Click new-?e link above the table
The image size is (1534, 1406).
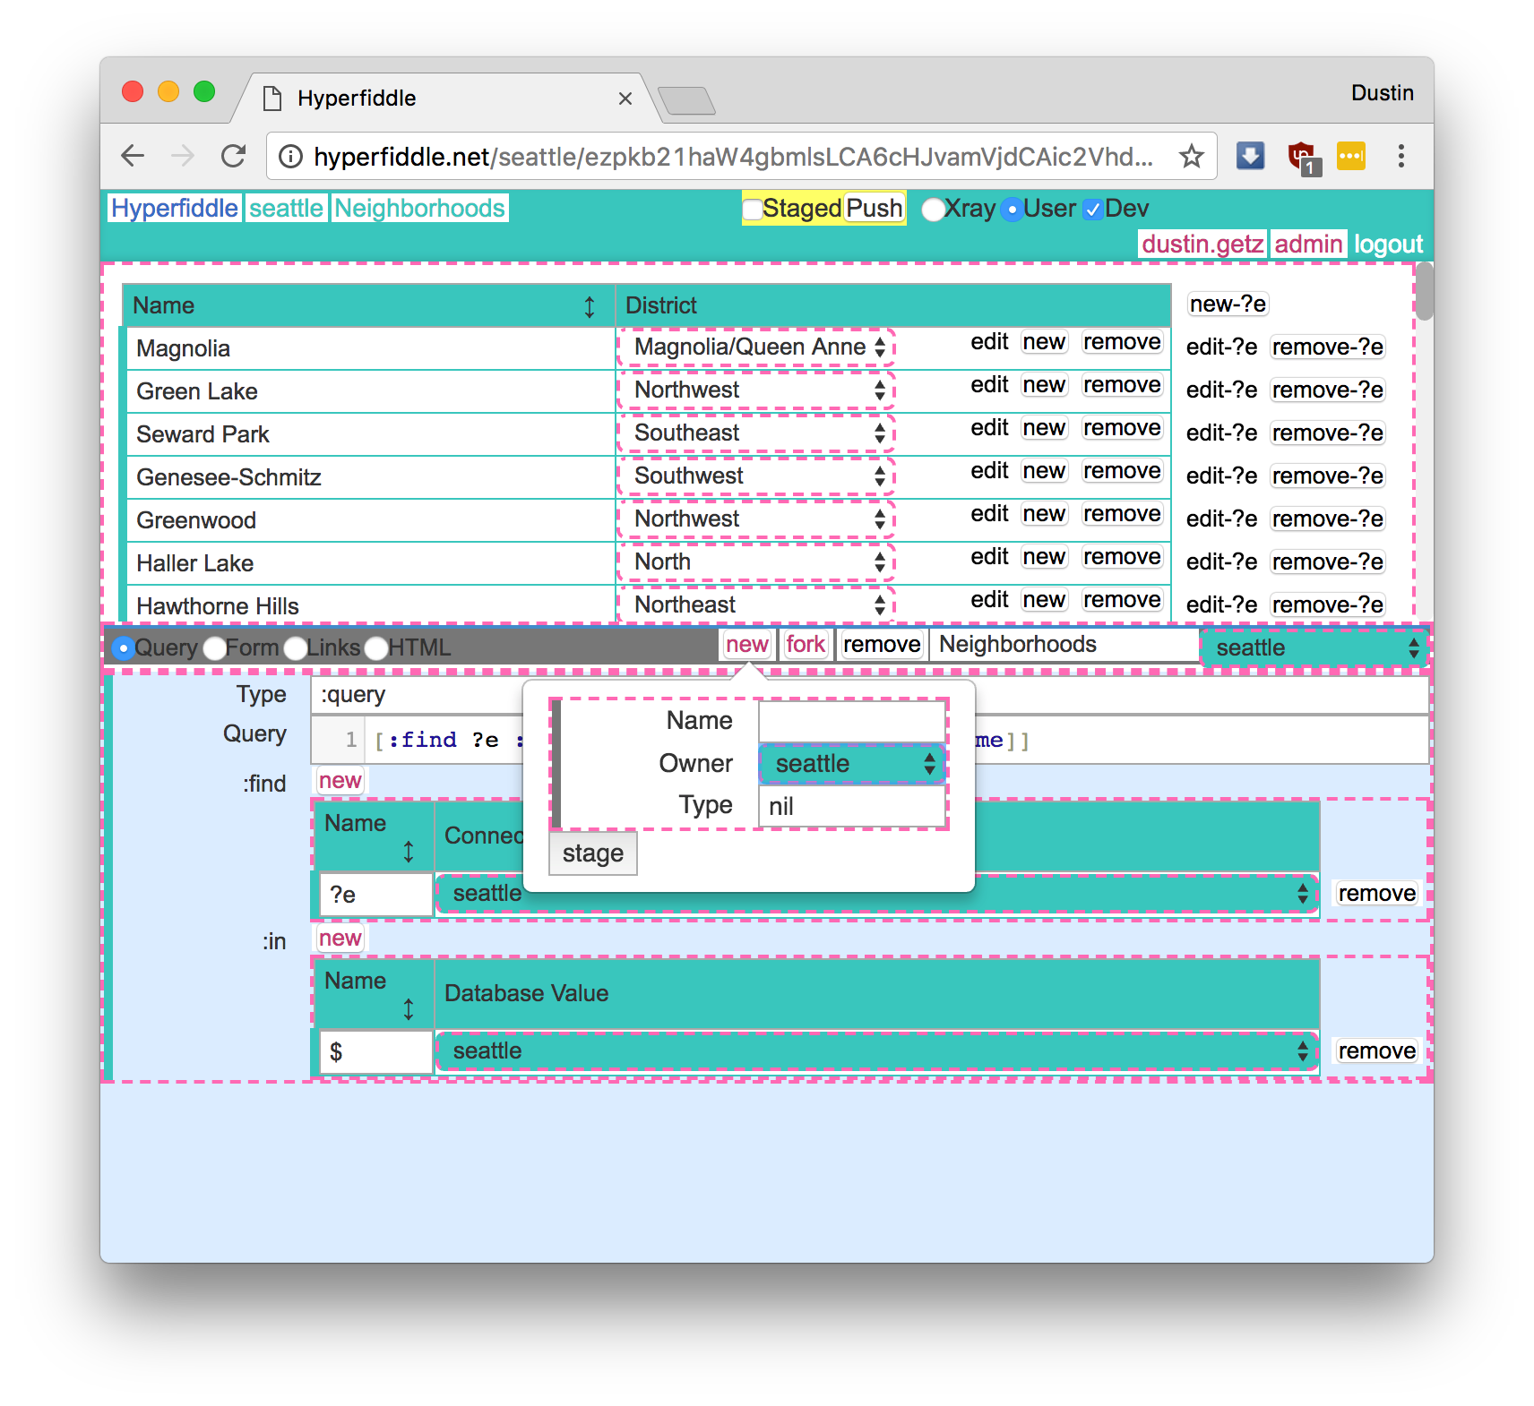click(1228, 304)
